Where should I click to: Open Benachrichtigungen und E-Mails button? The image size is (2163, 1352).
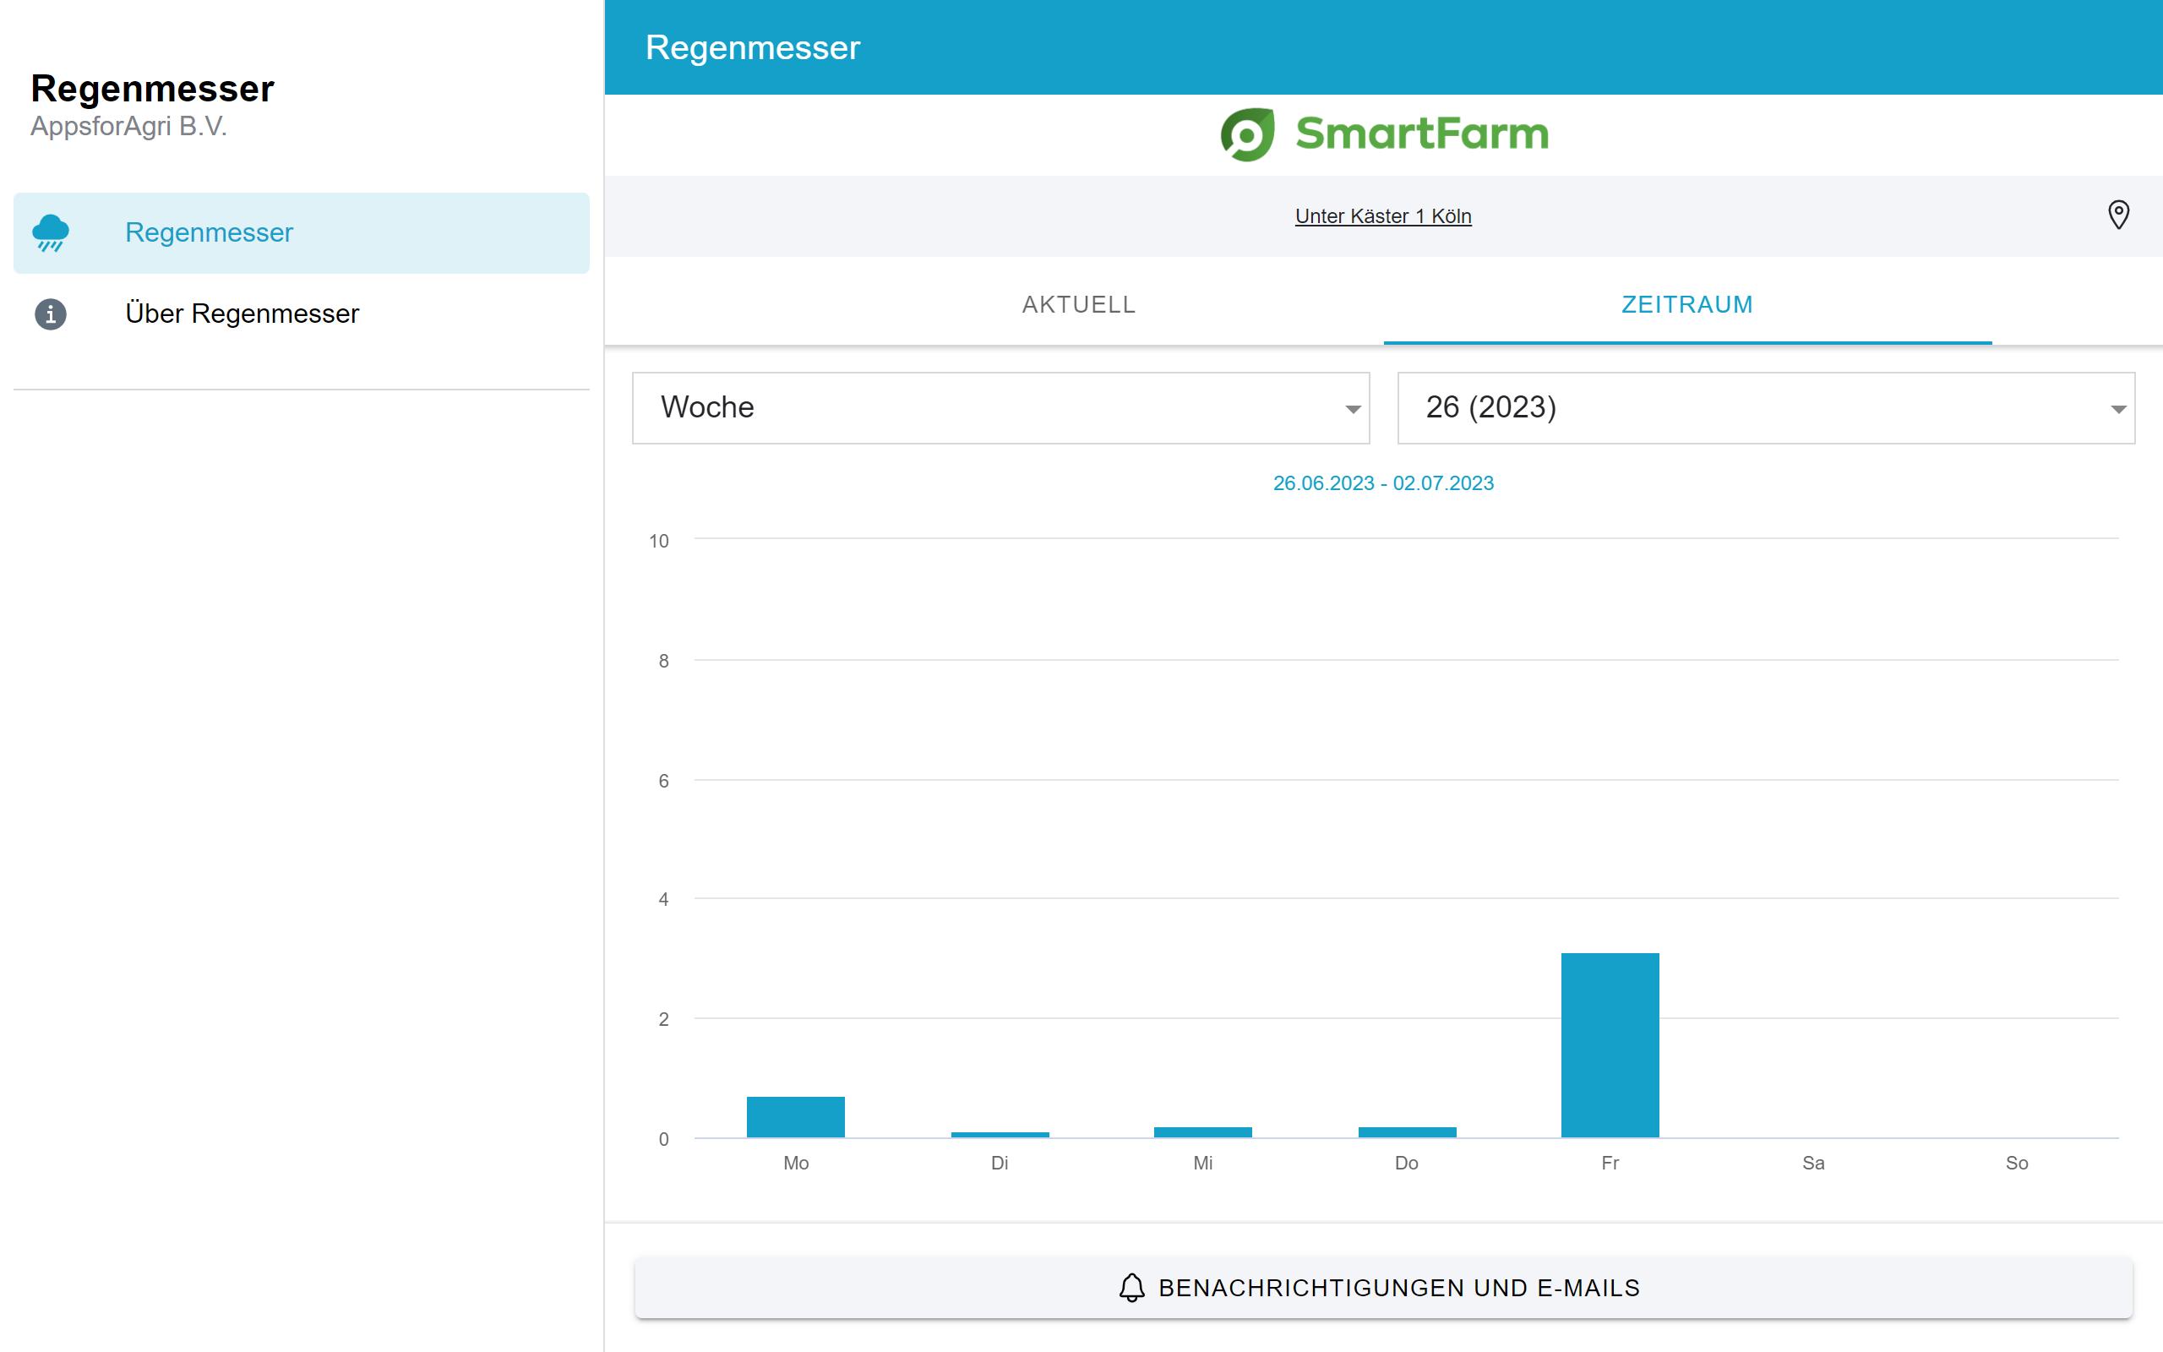point(1384,1288)
